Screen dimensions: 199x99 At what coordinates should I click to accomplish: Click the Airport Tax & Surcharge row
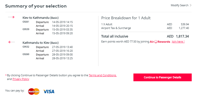point(145,28)
